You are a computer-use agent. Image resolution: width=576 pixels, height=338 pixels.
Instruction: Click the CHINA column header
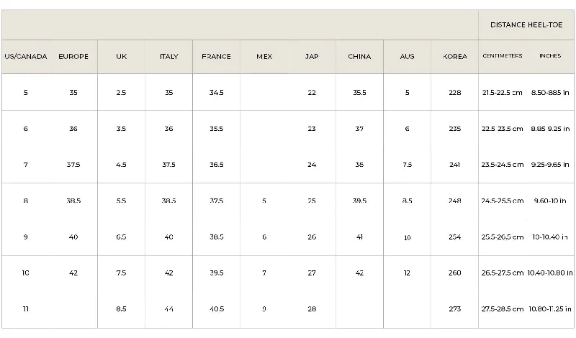point(359,57)
